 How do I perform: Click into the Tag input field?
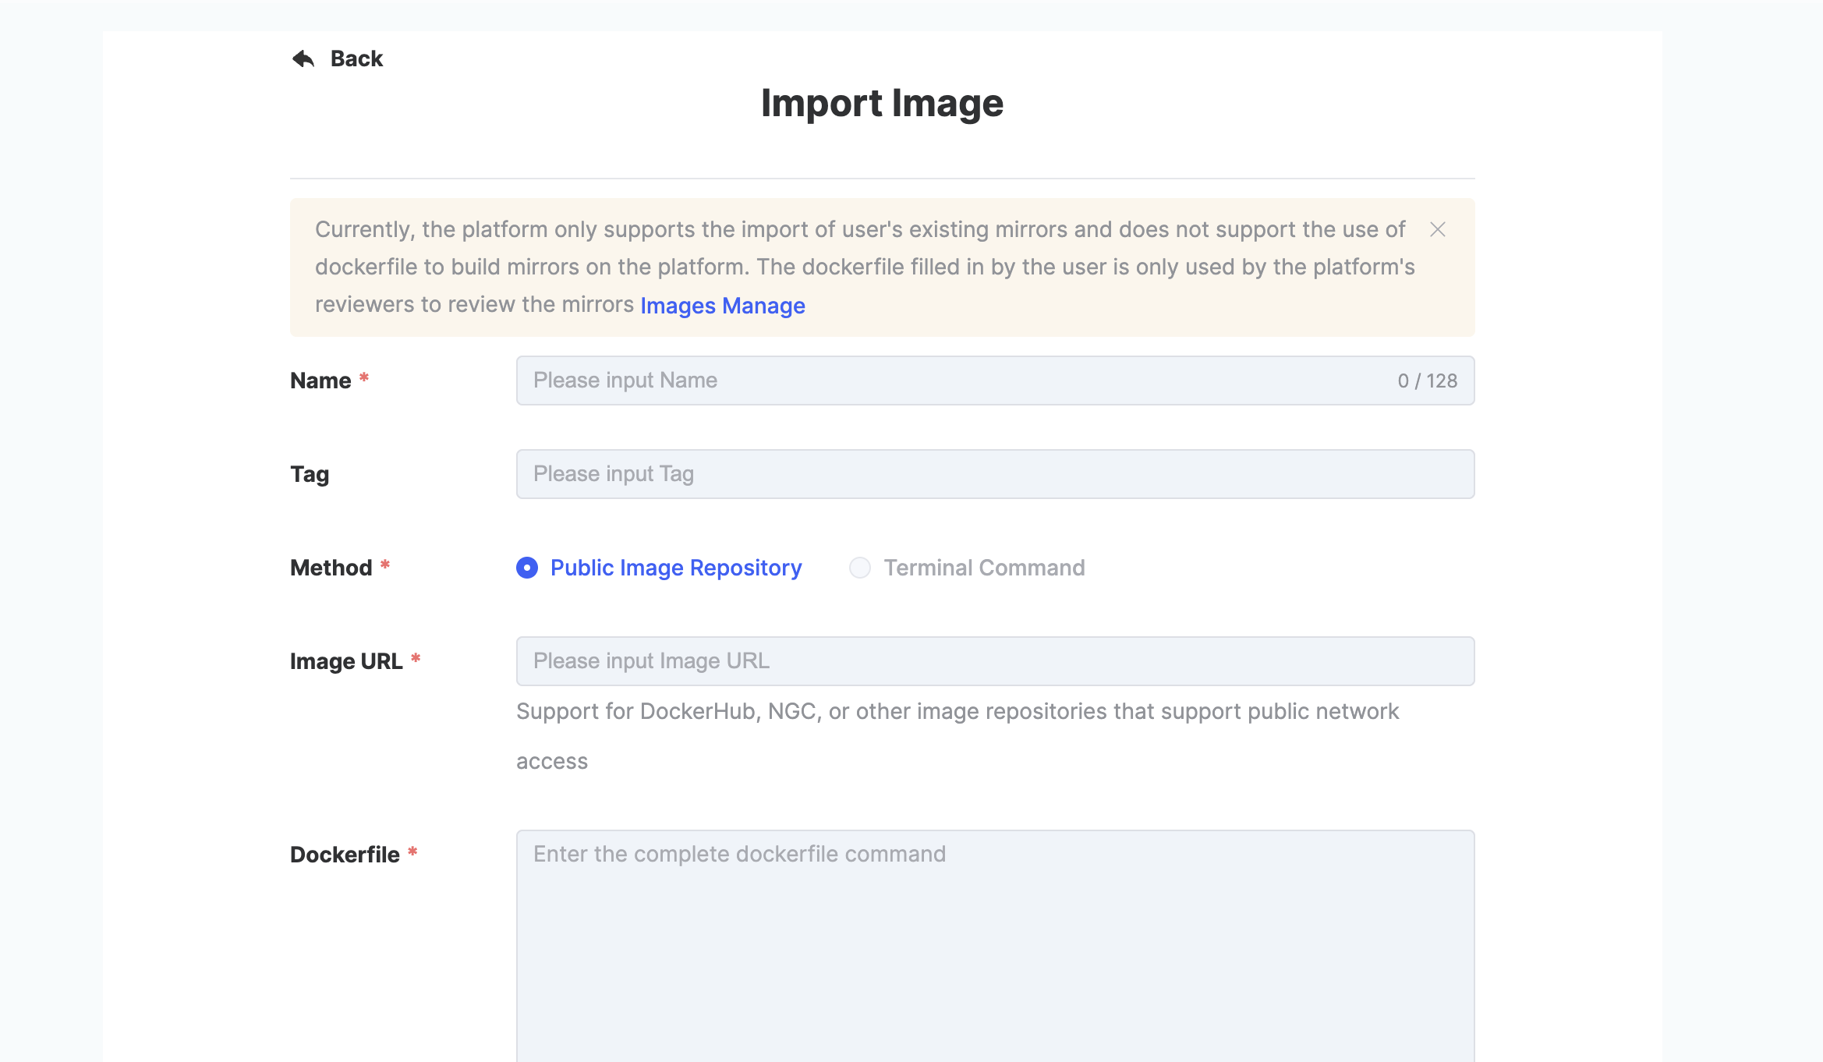pos(994,474)
